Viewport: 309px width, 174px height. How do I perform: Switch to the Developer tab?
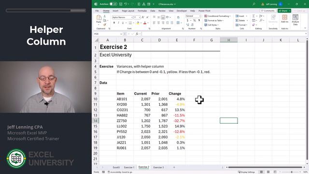[182, 11]
